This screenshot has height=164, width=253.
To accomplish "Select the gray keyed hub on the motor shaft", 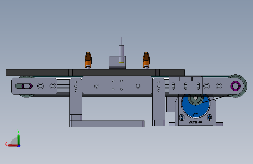I will 196,100.
